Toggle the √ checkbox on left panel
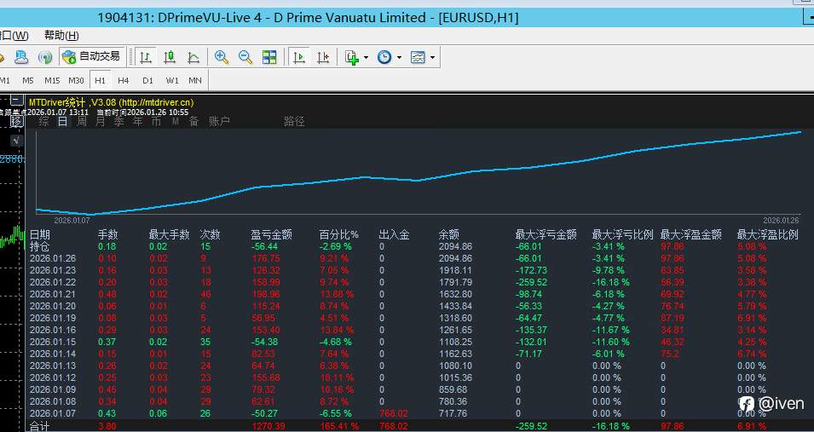The height and width of the screenshot is (432, 814). pos(16,141)
